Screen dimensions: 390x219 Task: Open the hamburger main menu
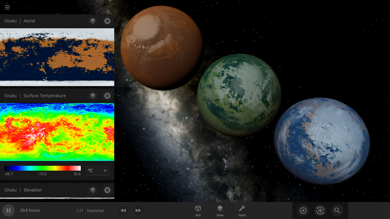pos(7,7)
